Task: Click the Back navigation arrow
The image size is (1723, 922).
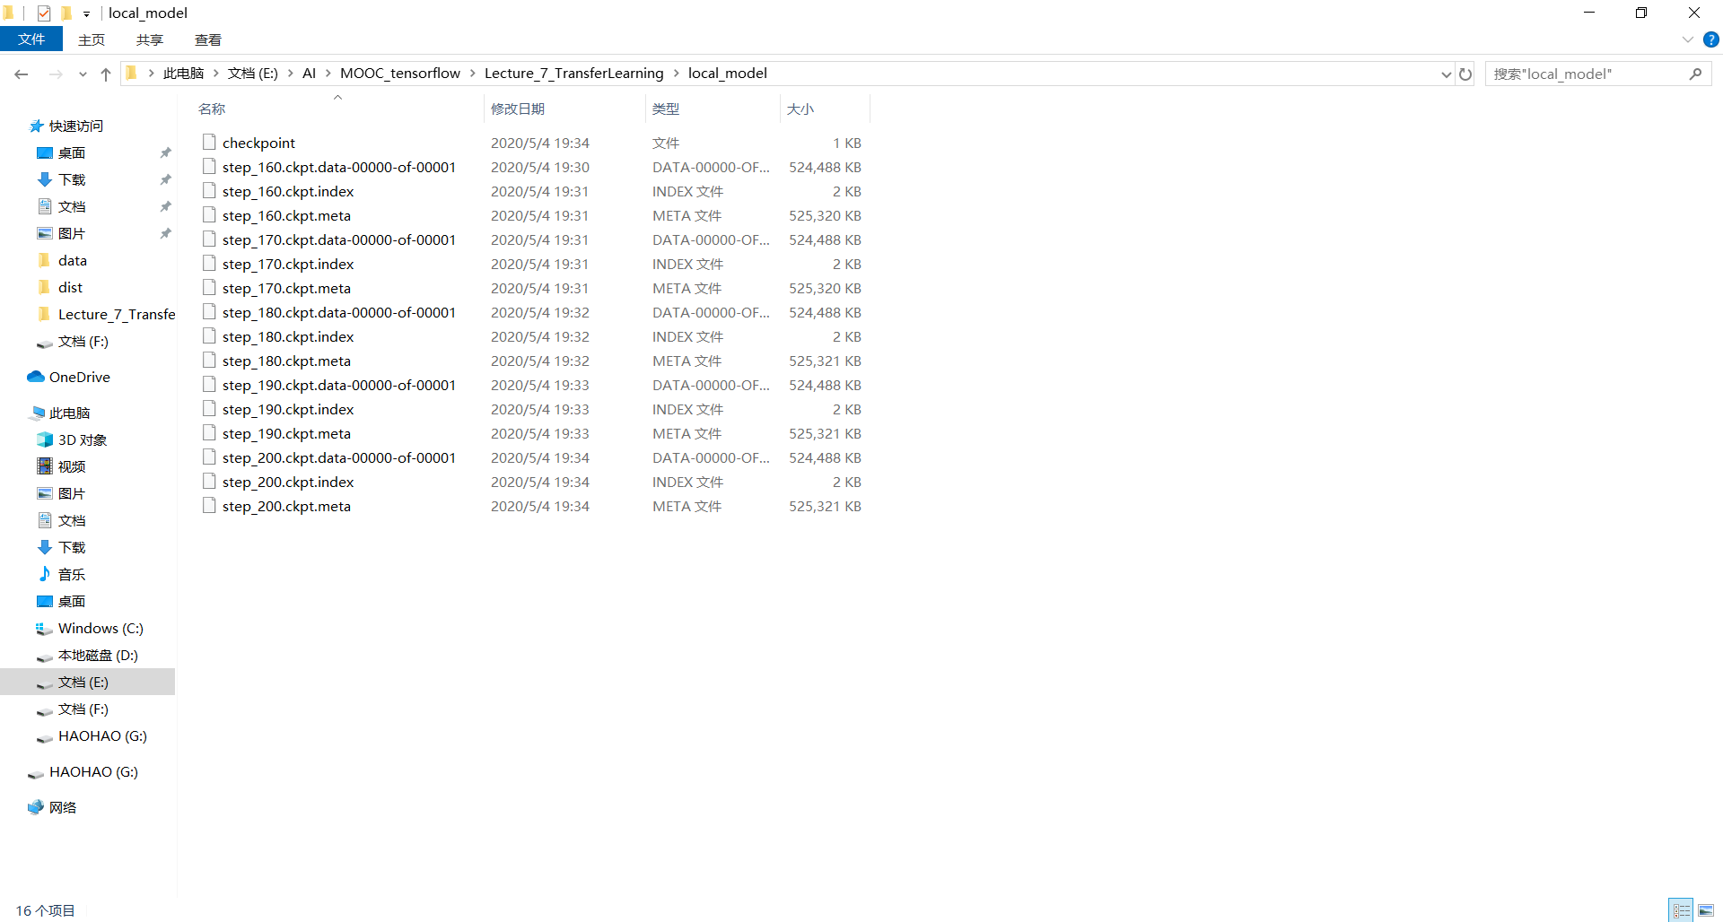Action: [x=22, y=74]
